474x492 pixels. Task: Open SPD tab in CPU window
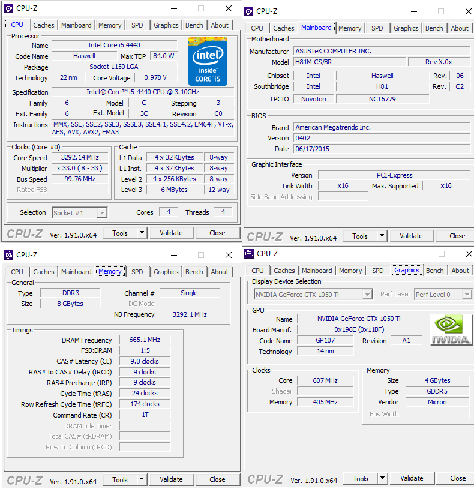point(137,25)
